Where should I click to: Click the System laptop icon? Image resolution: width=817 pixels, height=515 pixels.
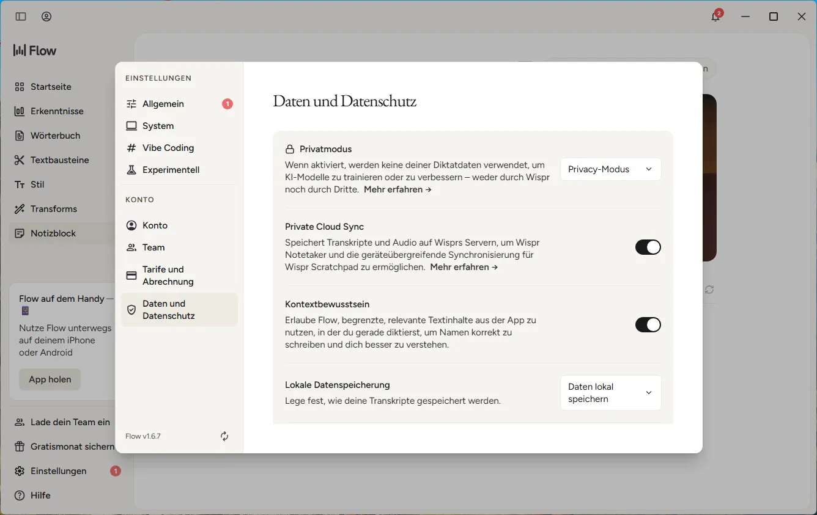(131, 126)
